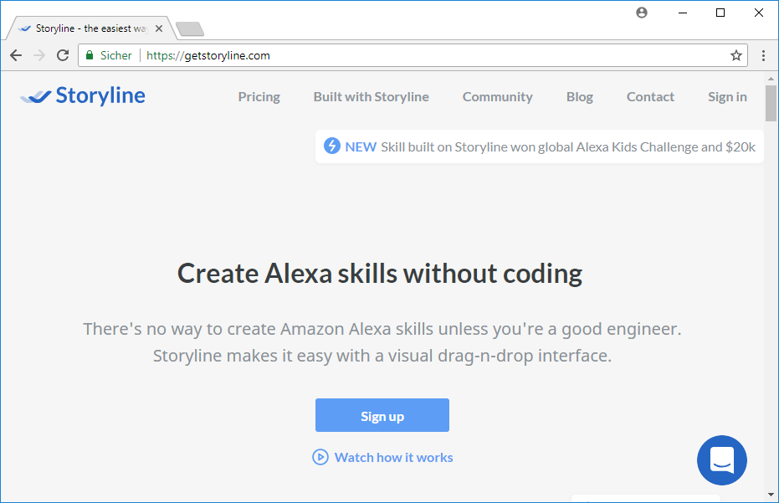Open the Chrome three-dot menu
Image resolution: width=779 pixels, height=503 pixels.
pos(763,55)
